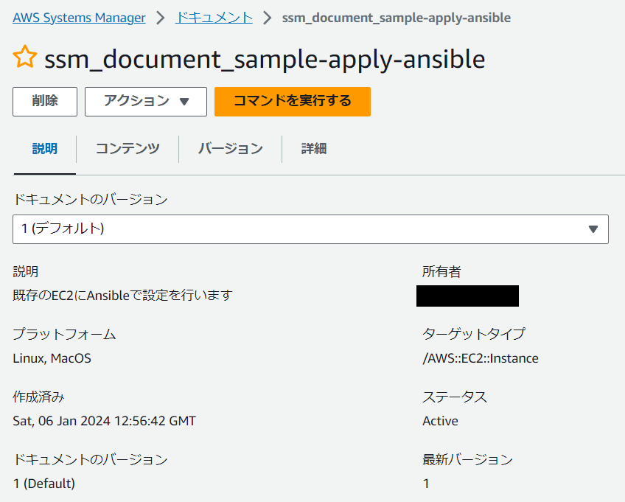
Task: Switch to the 詳細 tab
Action: point(314,149)
